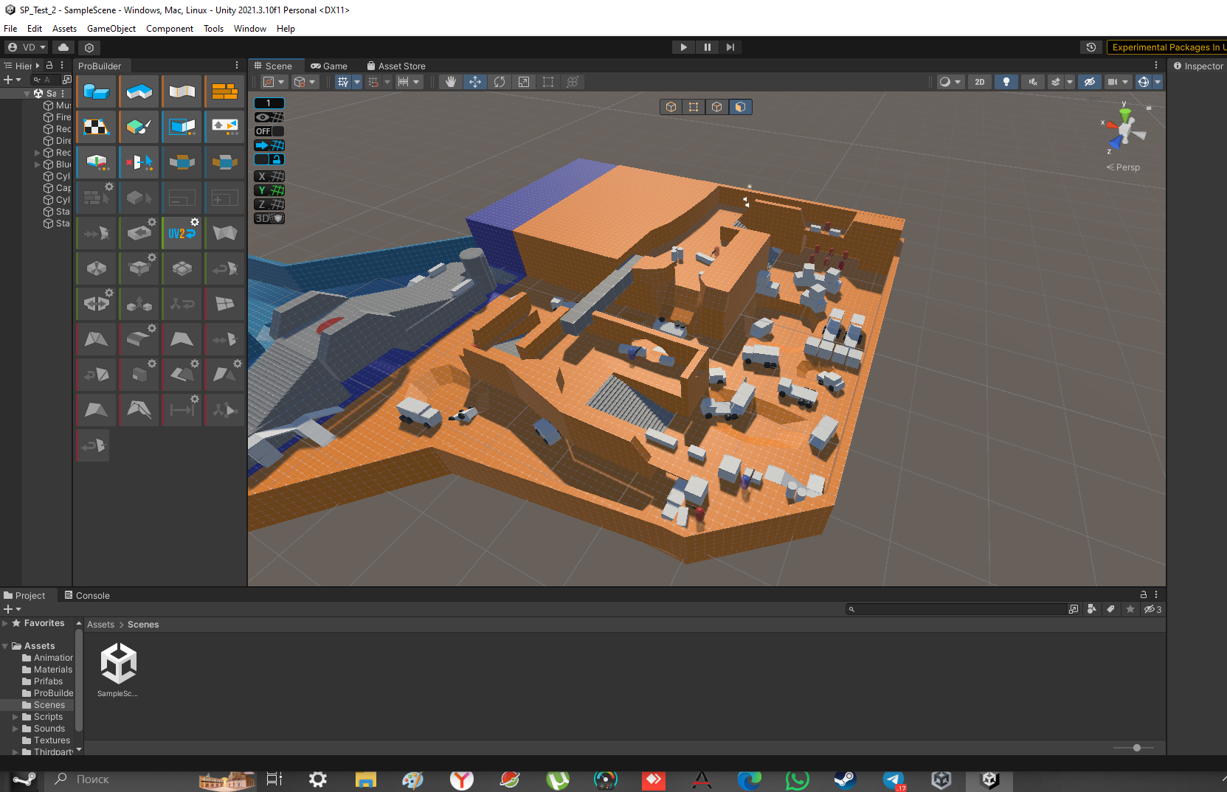Open the scene camera settings dropdown

pos(1118,82)
